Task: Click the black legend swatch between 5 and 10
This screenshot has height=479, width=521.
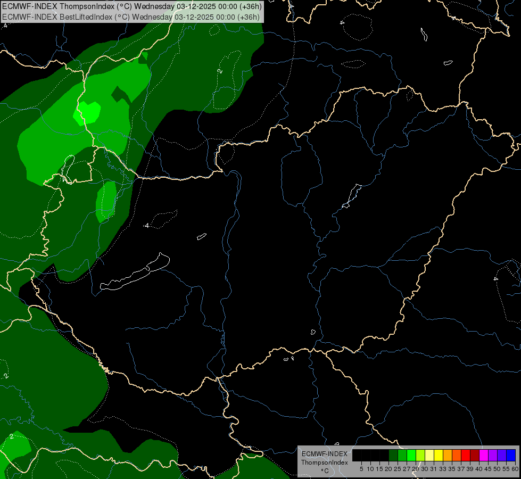Action: [366, 455]
